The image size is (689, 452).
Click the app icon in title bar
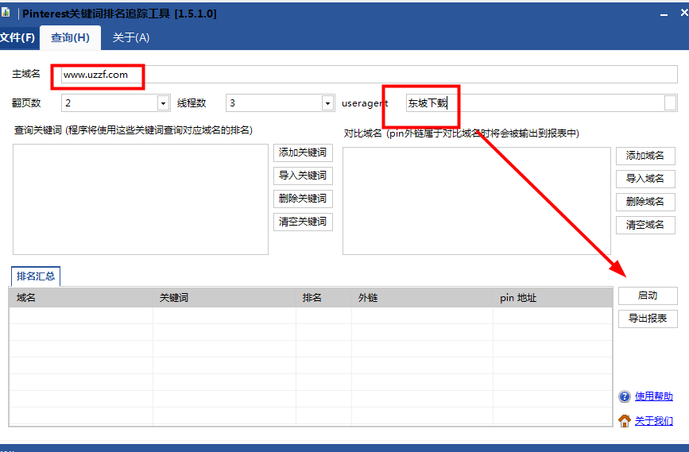(6, 12)
